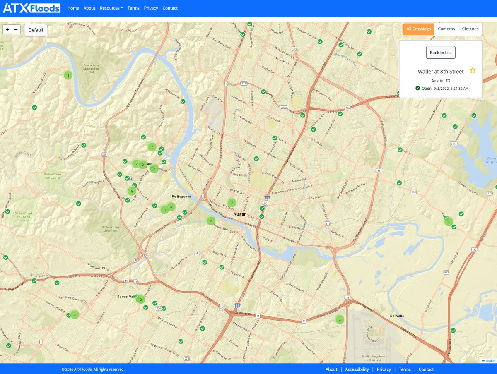Click the Austin, TX location text

click(x=441, y=81)
